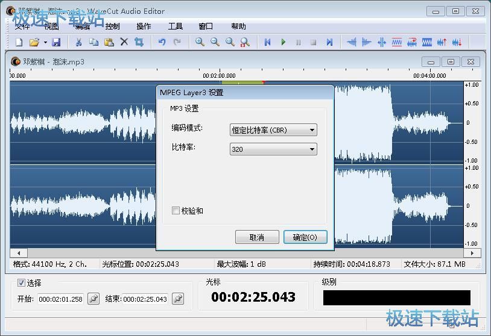Apply the fade out effect icon

[366, 42]
